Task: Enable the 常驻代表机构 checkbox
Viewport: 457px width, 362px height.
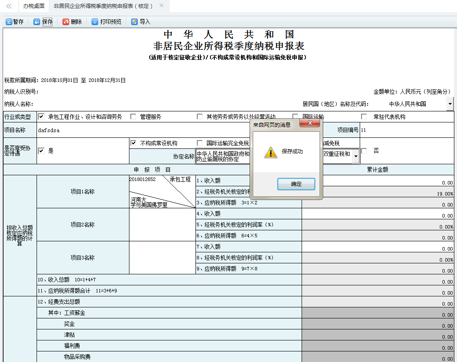Action: (364, 116)
